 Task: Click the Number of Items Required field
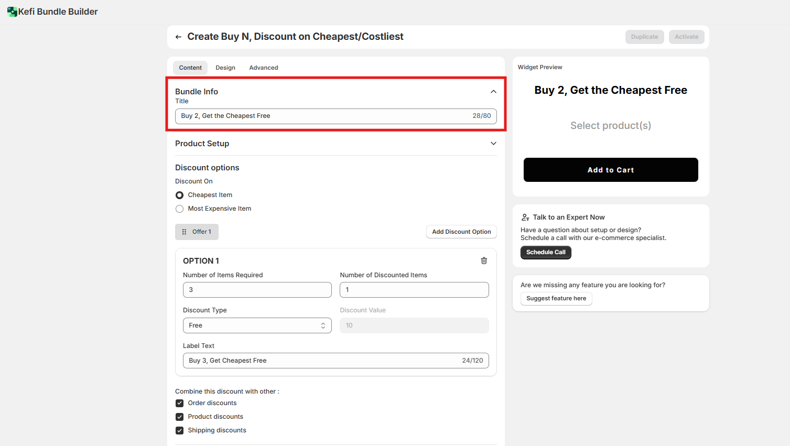click(257, 290)
